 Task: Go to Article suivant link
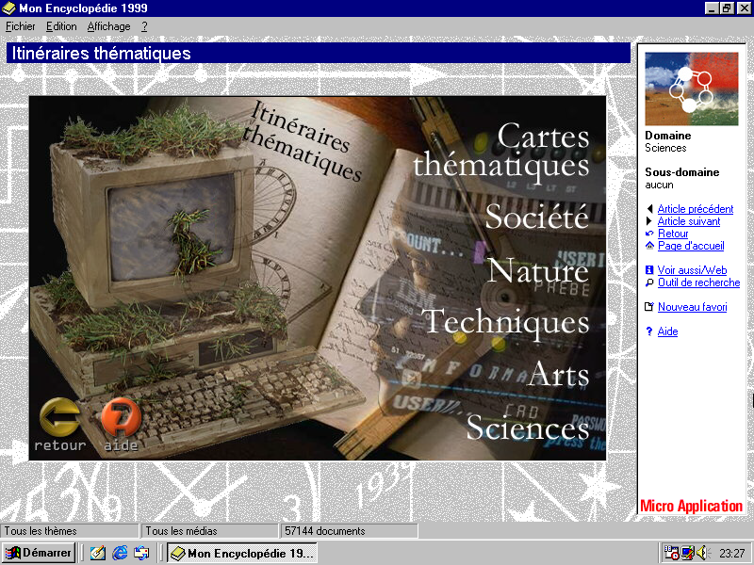(x=689, y=221)
